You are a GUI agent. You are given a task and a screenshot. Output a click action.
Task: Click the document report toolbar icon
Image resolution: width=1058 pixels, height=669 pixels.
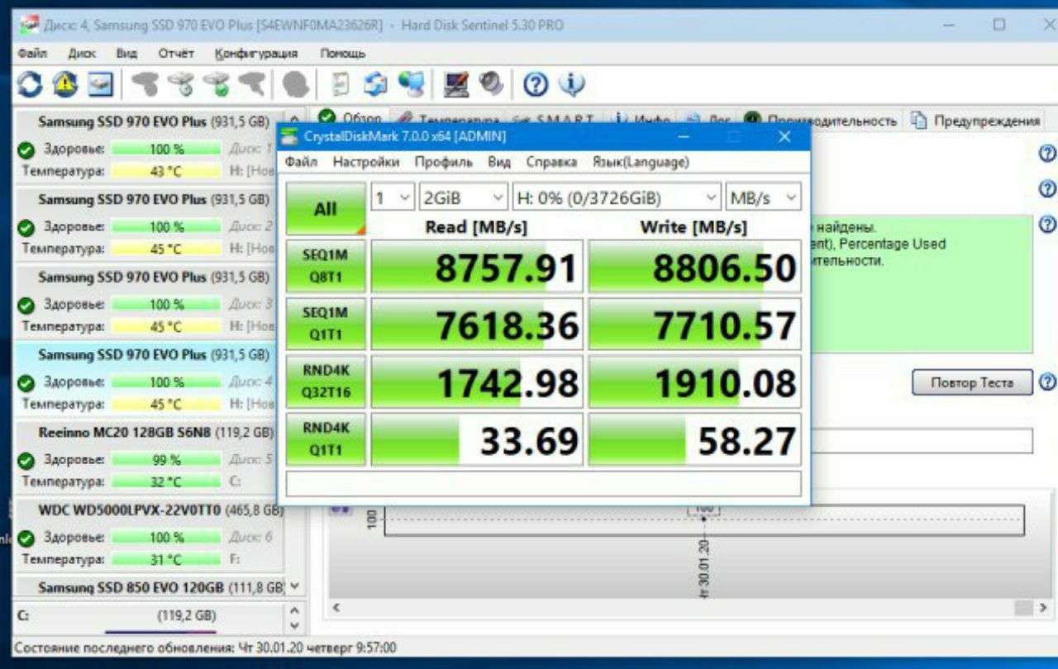click(x=341, y=83)
